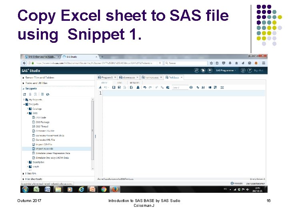The width and height of the screenshot is (288, 216).
Task: Click the Firefox home icon
Action: (x=236, y=63)
